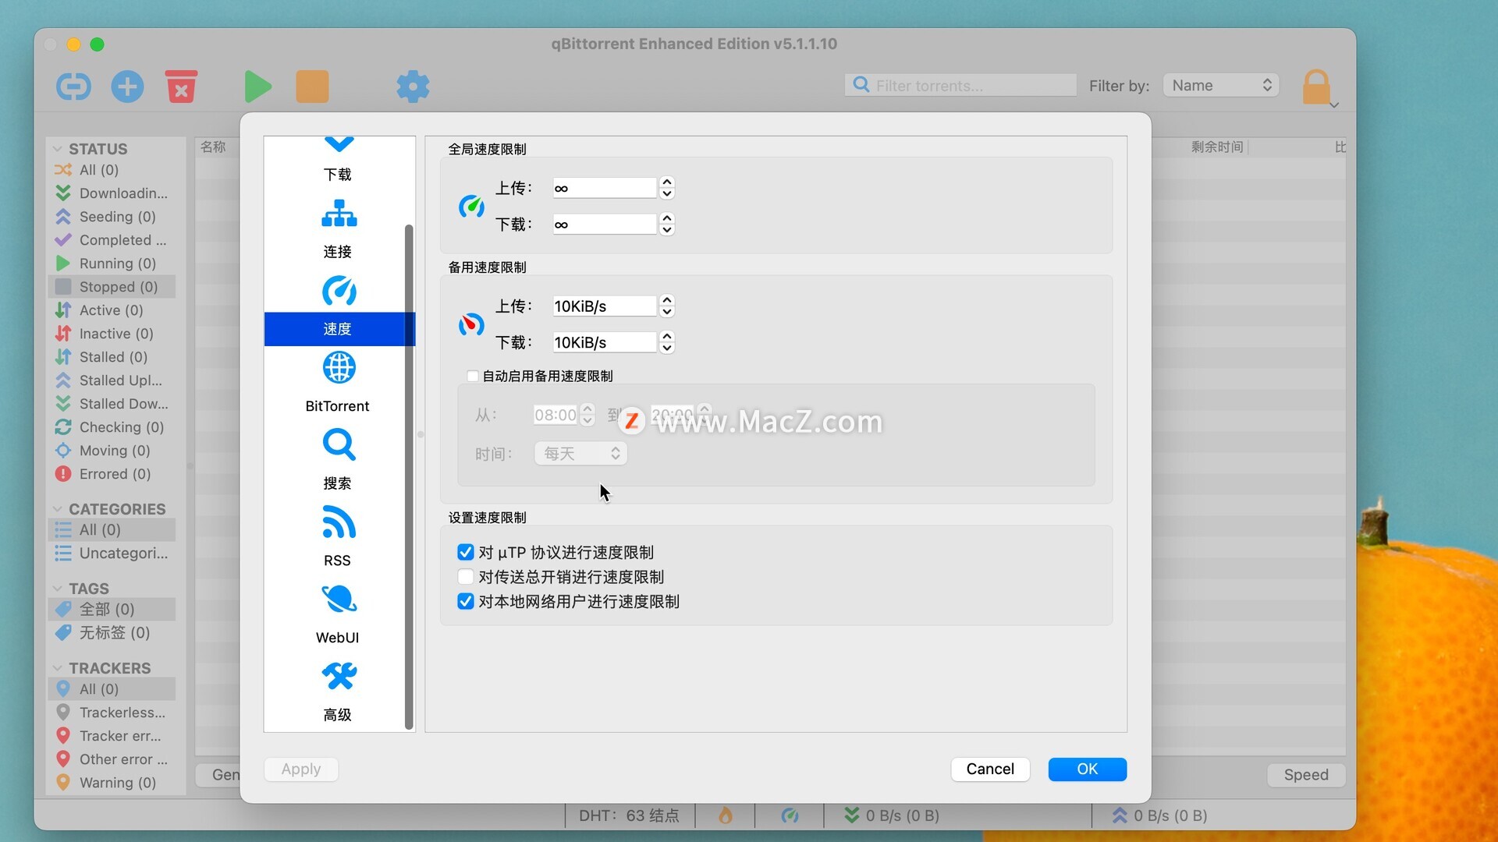Click the lock icon in the toolbar
This screenshot has width=1498, height=842.
tap(1316, 86)
